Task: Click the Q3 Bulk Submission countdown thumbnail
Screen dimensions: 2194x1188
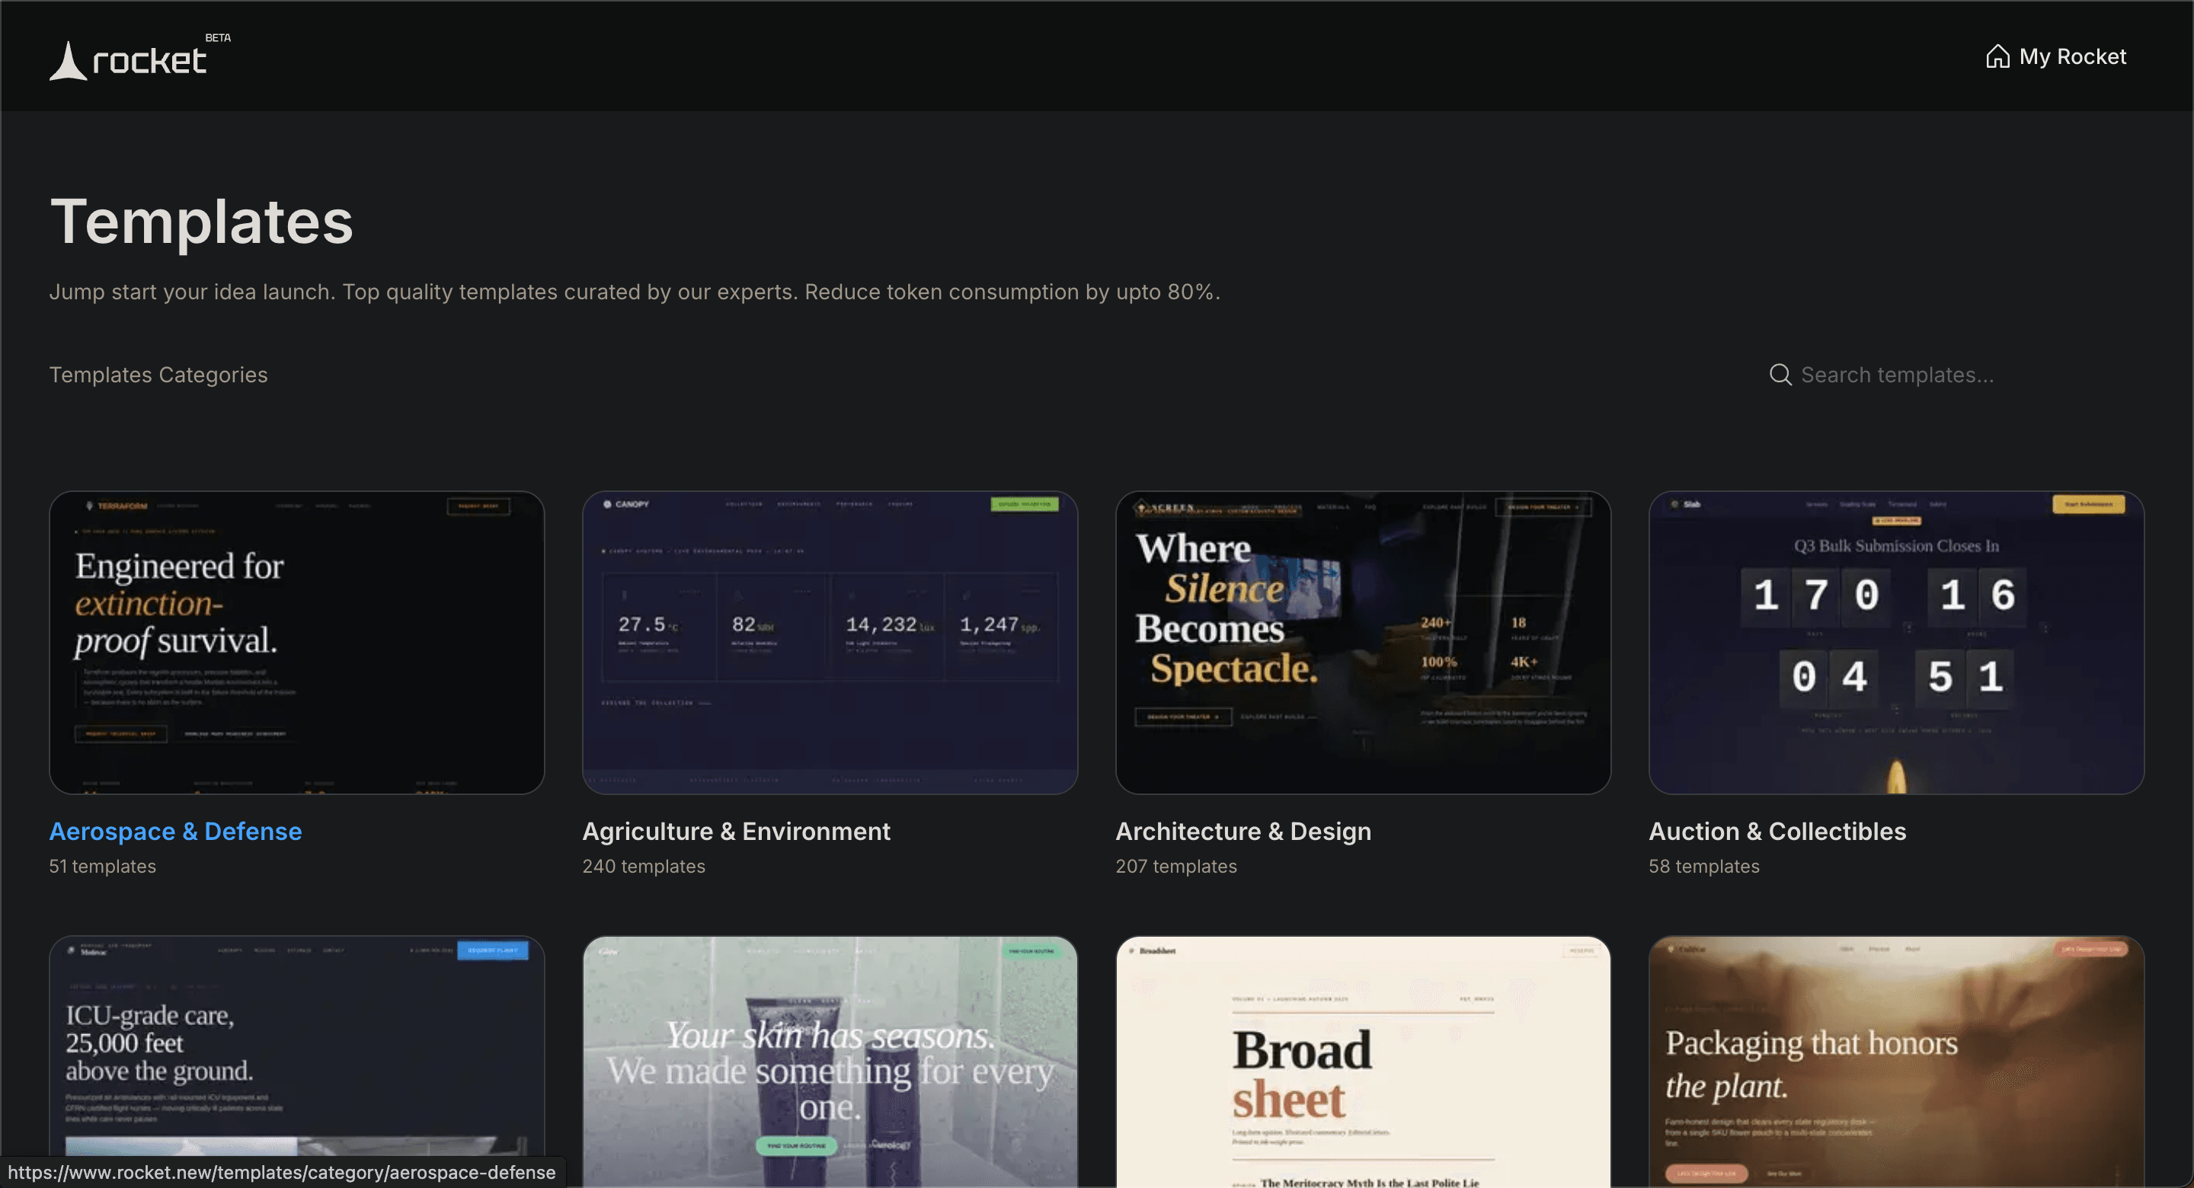Action: pos(1896,642)
